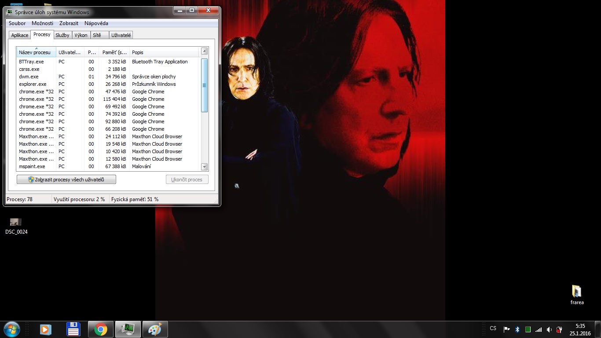This screenshot has width=601, height=338.
Task: Open the Action Center flag icon
Action: pyautogui.click(x=506, y=329)
